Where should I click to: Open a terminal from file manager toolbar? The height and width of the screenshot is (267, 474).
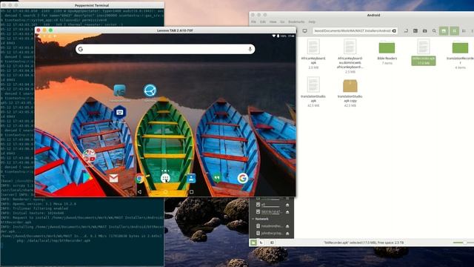pyautogui.click(x=415, y=31)
